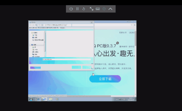The height and width of the screenshot is (111, 182).
Task: Close the Save As dialog
Action: 92,22
